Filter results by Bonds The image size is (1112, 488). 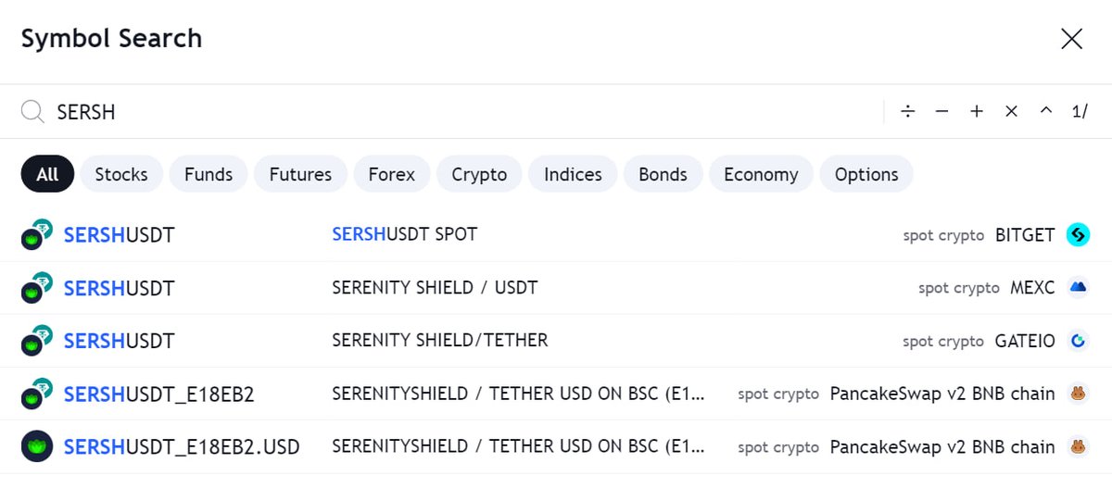pyautogui.click(x=663, y=174)
